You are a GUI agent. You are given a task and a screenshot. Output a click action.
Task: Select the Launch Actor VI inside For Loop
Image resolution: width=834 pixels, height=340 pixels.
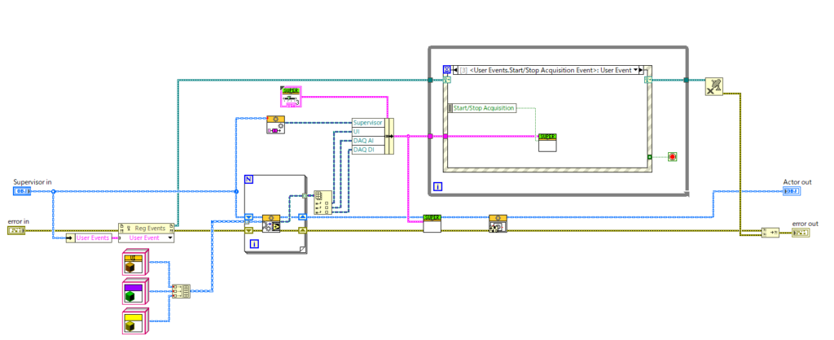pyautogui.click(x=271, y=224)
